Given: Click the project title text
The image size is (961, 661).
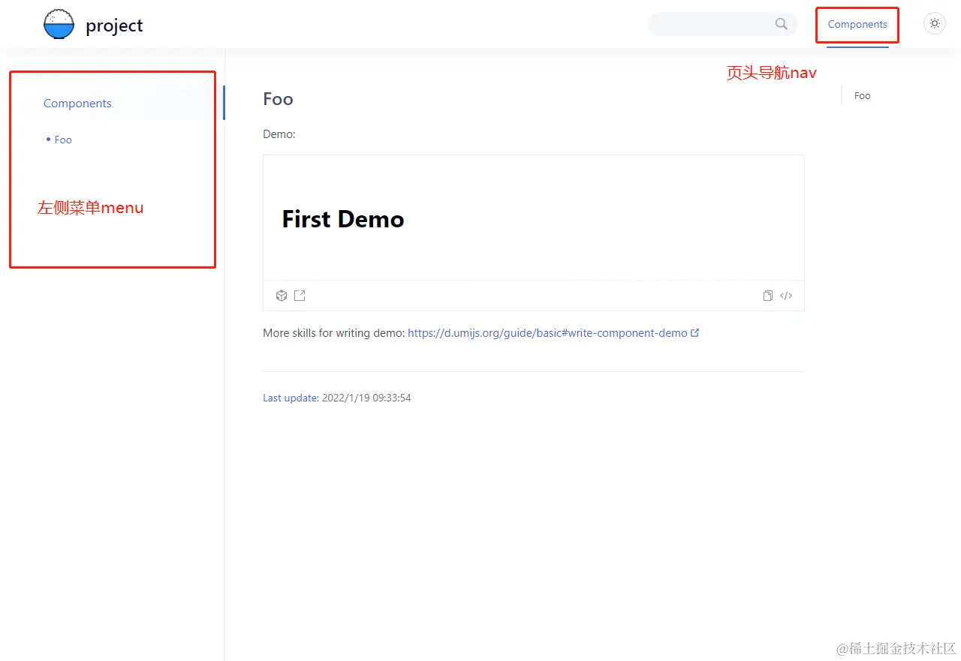Looking at the screenshot, I should [114, 26].
